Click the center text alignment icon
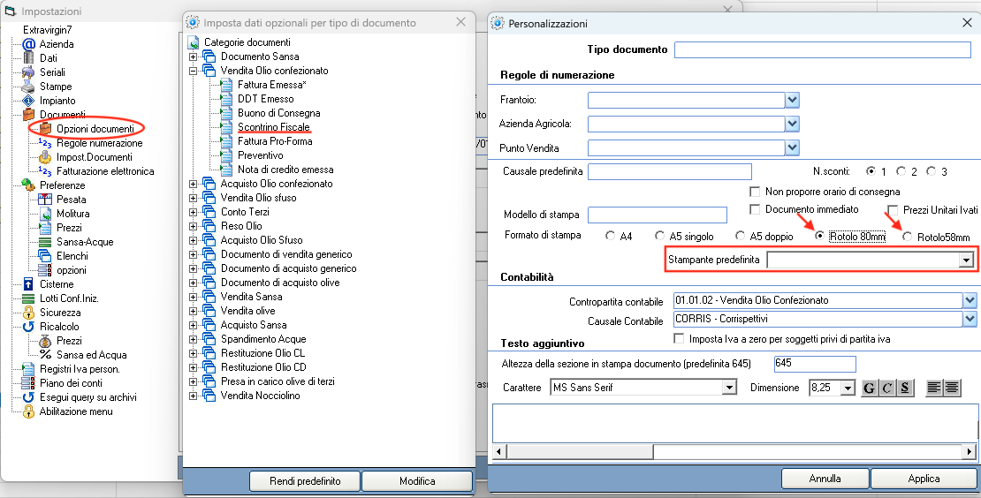Screen dimensions: 981x498 click(x=952, y=388)
